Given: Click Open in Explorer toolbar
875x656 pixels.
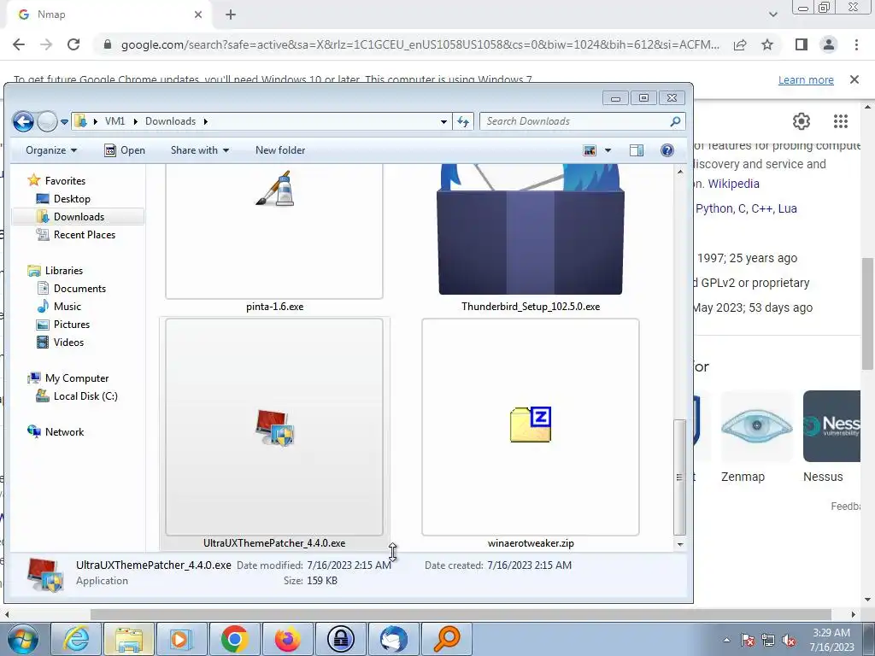Looking at the screenshot, I should [x=125, y=150].
